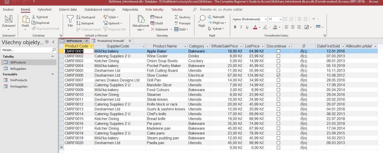Click the Hledat search field
The height and width of the screenshot is (153, 383).
[26, 50]
